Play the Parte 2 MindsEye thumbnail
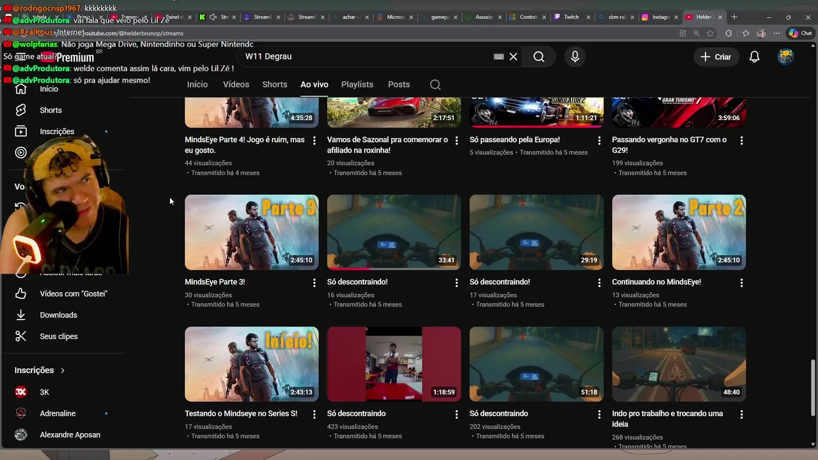Screen dimensions: 818x460 coord(679,233)
